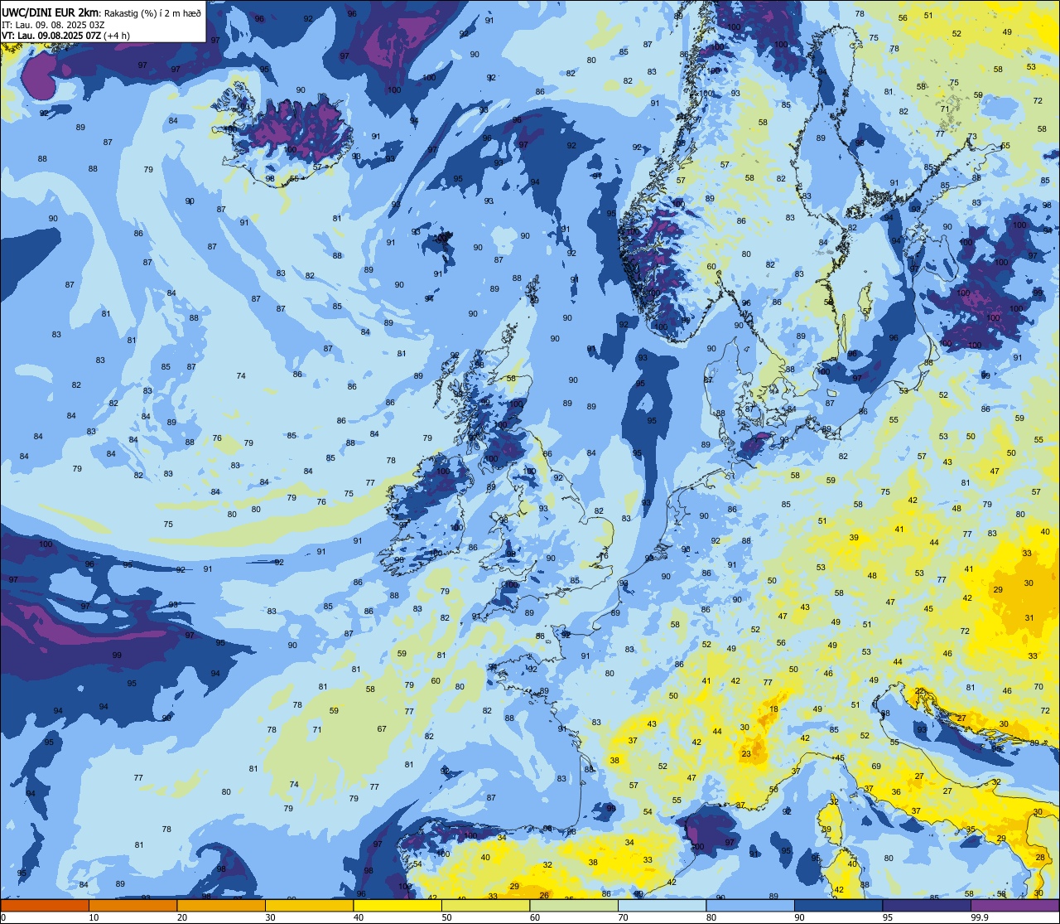
Task: Click the legend tick label '95'
Action: click(x=888, y=917)
